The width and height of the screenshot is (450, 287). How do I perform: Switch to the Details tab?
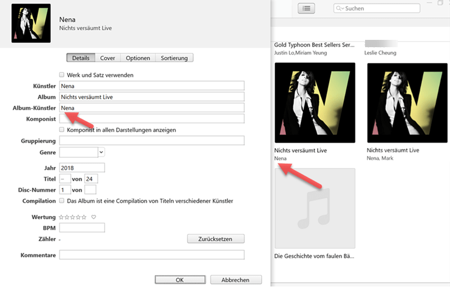80,58
